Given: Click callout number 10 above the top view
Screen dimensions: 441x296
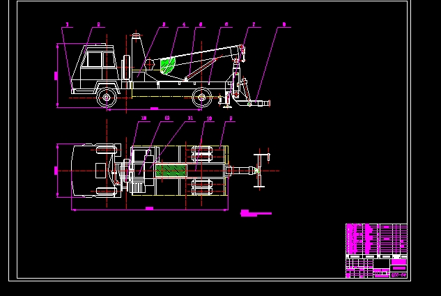Looking at the screenshot, I should (x=209, y=118).
